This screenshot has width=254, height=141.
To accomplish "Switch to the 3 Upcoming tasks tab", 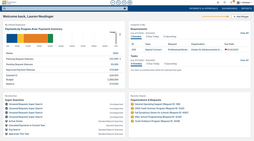I will point(170,64).
